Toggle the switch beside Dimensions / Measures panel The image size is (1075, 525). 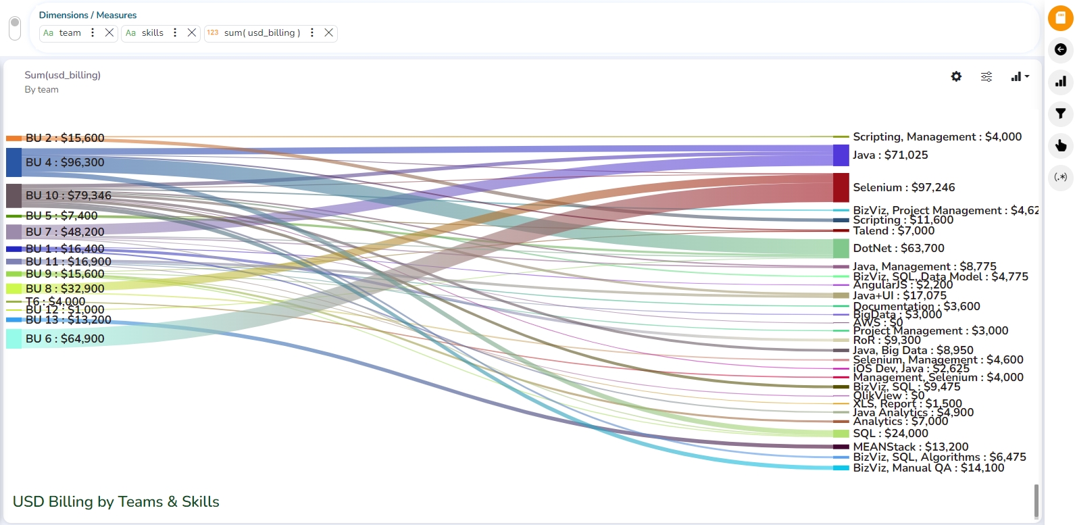15,28
